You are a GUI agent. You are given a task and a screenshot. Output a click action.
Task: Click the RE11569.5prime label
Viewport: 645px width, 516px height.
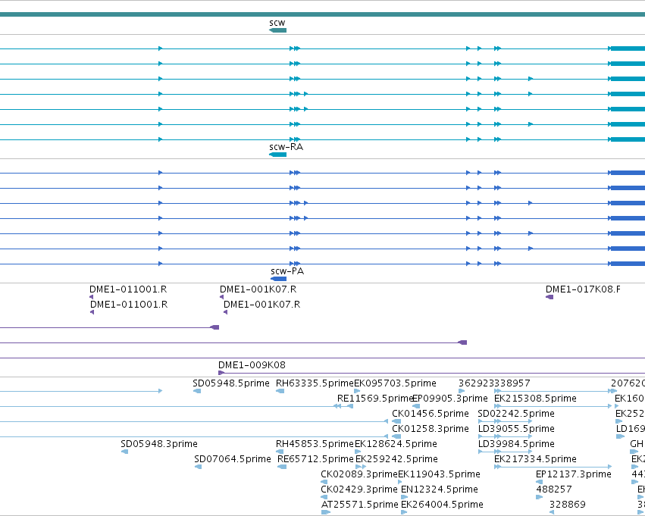pos(374,399)
